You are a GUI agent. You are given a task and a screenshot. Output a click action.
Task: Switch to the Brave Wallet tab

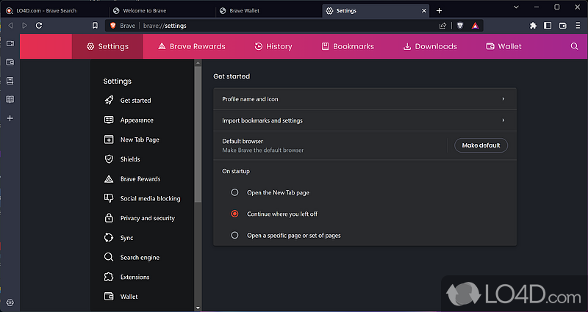point(269,10)
